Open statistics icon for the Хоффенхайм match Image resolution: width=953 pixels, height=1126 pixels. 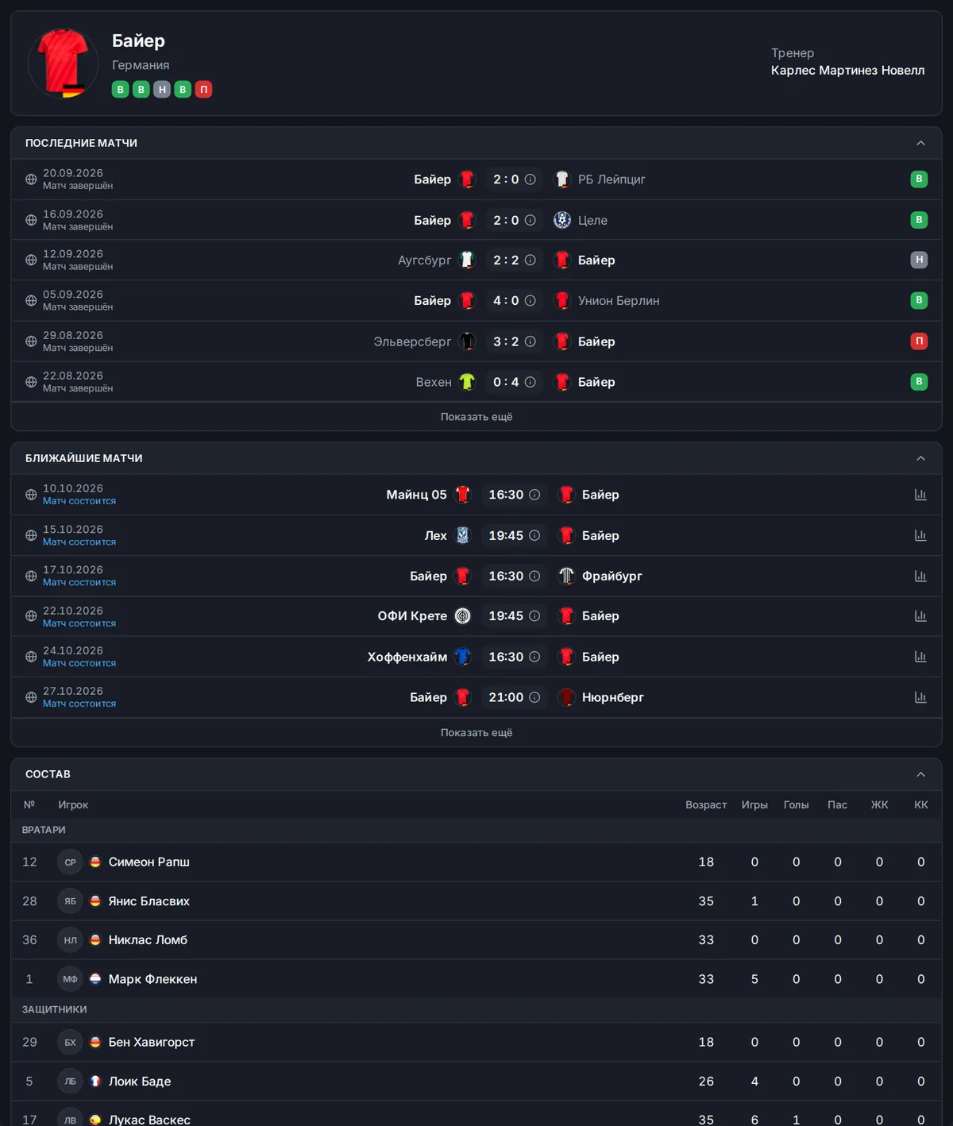pyautogui.click(x=920, y=657)
